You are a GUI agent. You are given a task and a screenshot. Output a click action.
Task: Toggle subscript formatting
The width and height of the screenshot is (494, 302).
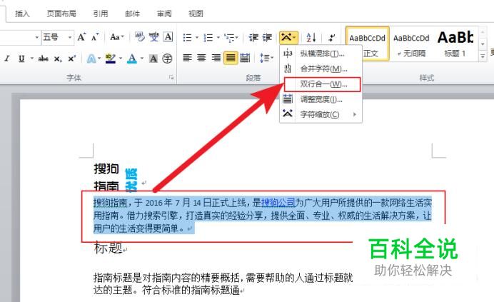(x=58, y=59)
